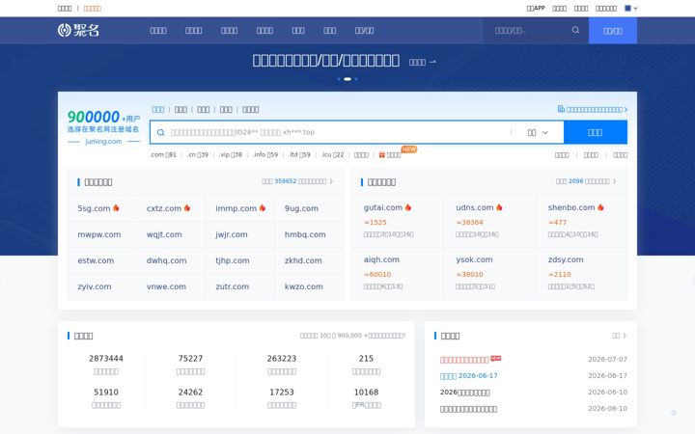Select the last carousel indicator dot
Image resolution: width=695 pixels, height=434 pixels.
tap(356, 79)
